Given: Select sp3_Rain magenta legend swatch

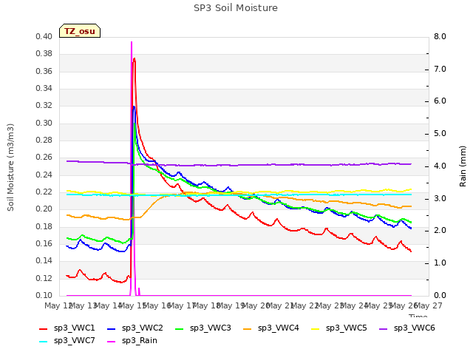Looking at the screenshot, I should [x=112, y=342].
